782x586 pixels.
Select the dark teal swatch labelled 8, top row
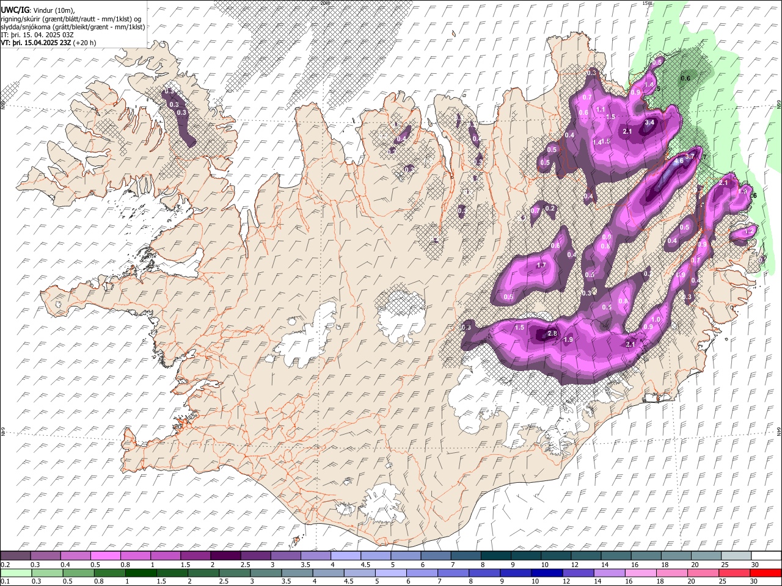point(496,556)
